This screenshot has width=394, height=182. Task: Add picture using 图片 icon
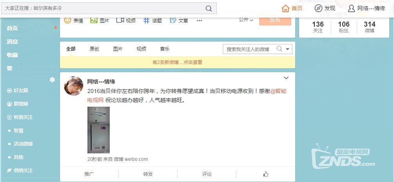pos(94,20)
